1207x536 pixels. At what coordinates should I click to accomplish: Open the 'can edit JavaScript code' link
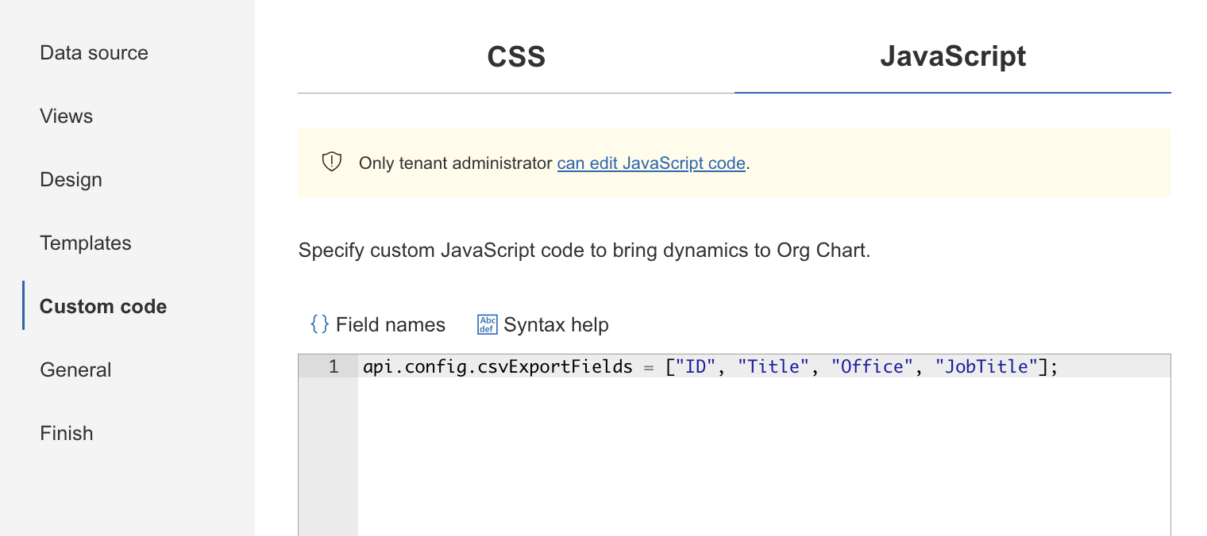650,163
